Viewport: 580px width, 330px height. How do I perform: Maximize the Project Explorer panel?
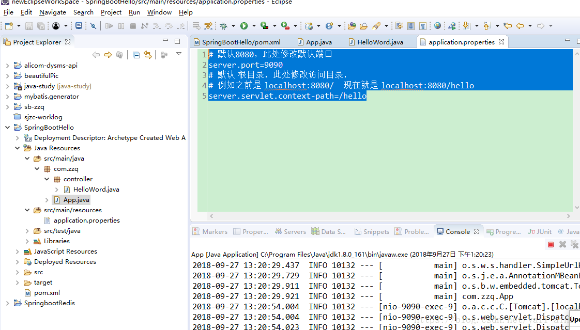(x=177, y=41)
